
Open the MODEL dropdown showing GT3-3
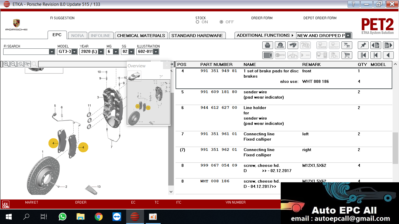74,52
